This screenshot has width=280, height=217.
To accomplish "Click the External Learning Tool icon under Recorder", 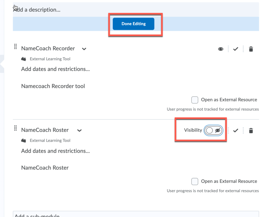I will click(24, 59).
